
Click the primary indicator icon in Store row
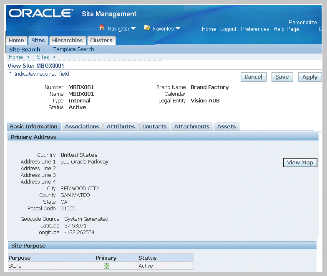107,266
